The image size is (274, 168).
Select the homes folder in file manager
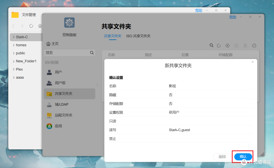pyautogui.click(x=21, y=45)
